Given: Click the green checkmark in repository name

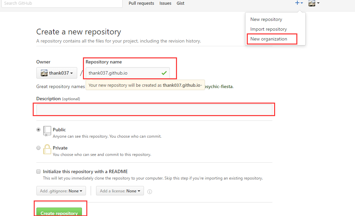Looking at the screenshot, I should (164, 73).
